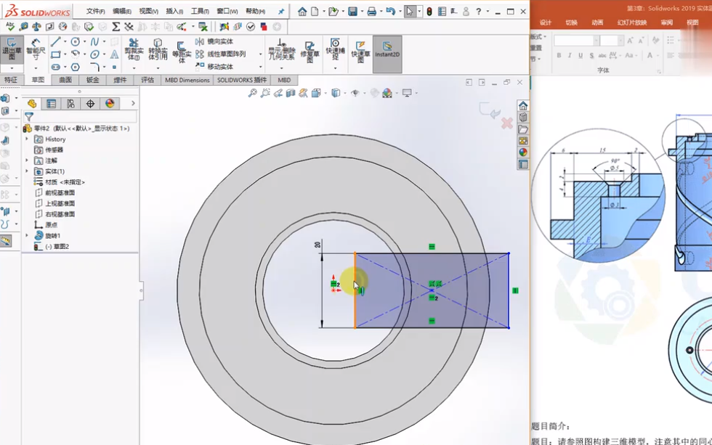Click Mirror Entities (镜向实体)
712x445 pixels.
[x=214, y=41]
